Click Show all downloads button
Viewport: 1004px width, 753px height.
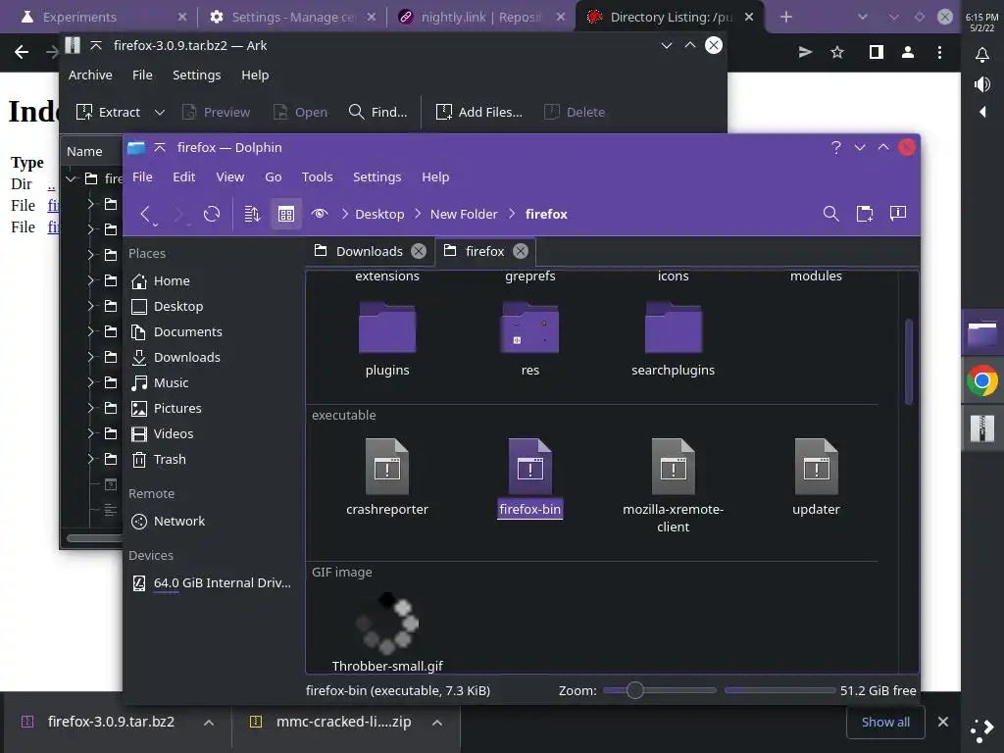tap(885, 723)
